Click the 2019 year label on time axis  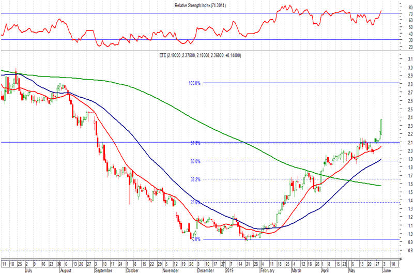(229, 270)
